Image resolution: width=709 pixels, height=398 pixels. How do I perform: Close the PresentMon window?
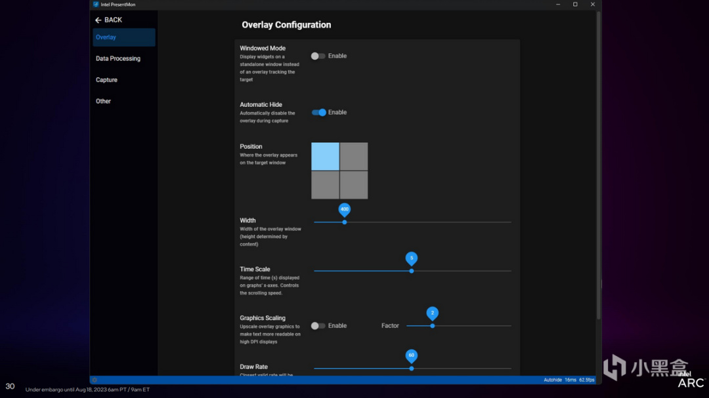click(593, 5)
